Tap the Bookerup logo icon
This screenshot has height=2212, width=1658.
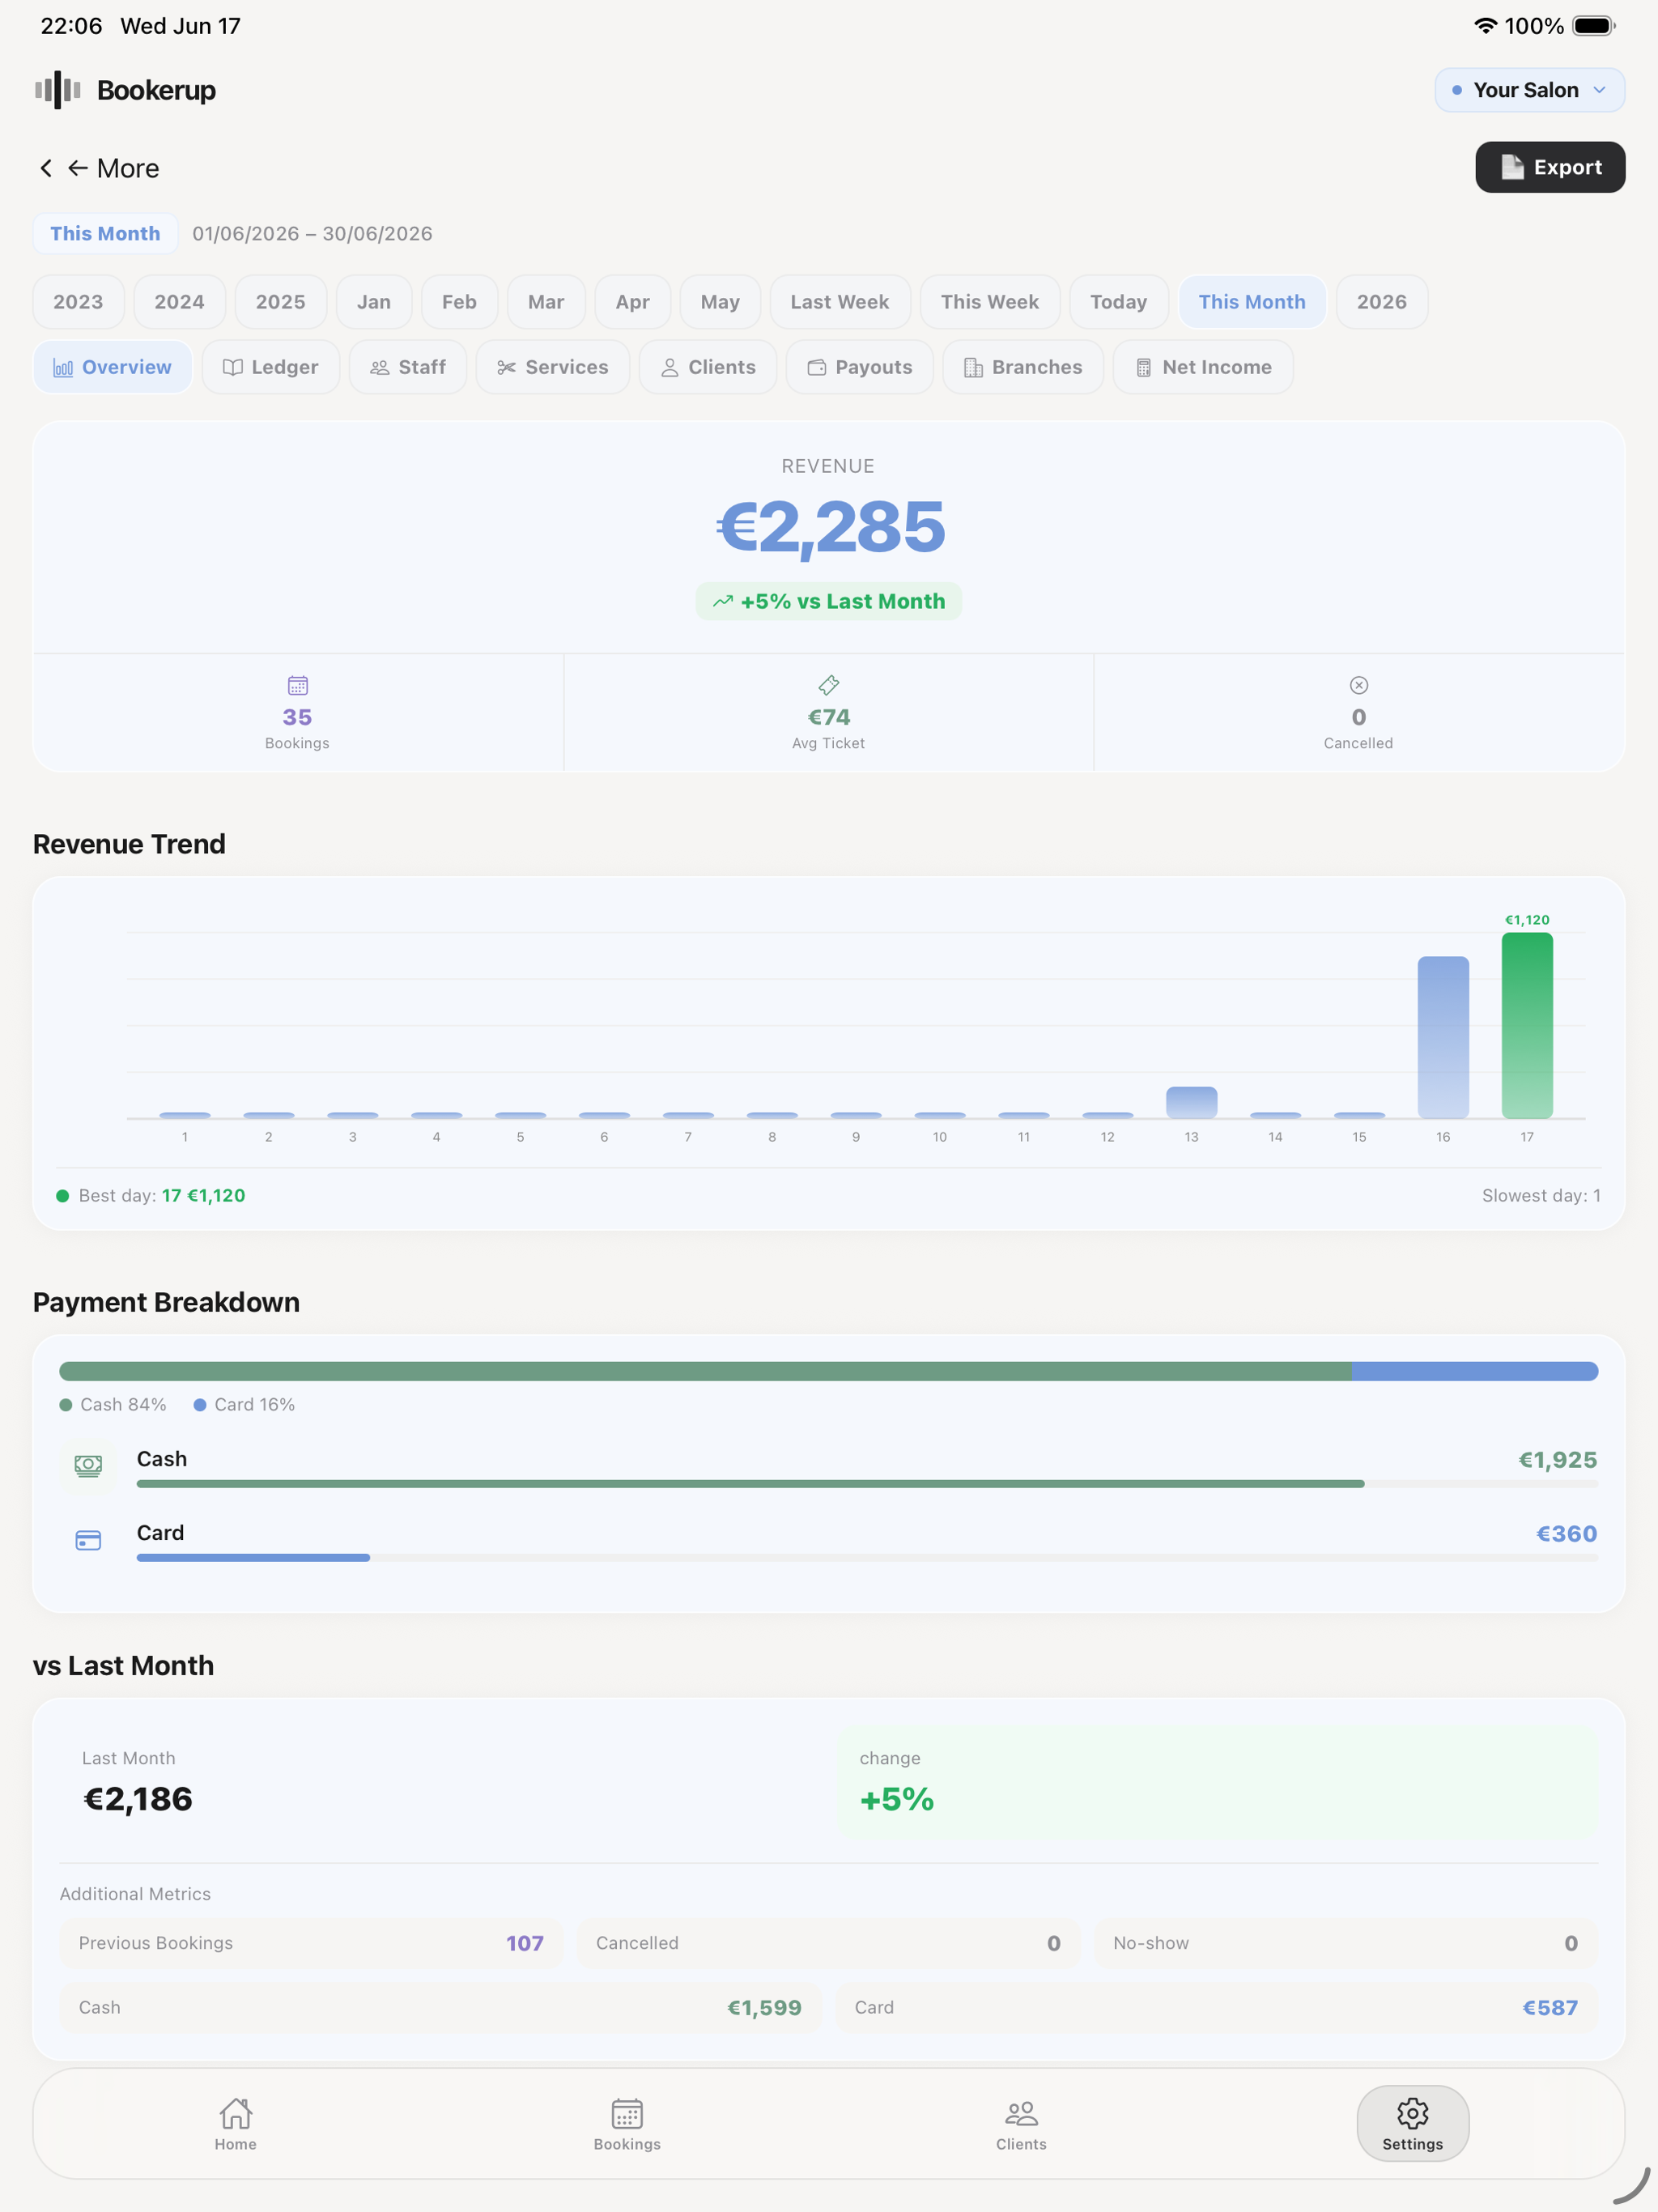[x=57, y=90]
